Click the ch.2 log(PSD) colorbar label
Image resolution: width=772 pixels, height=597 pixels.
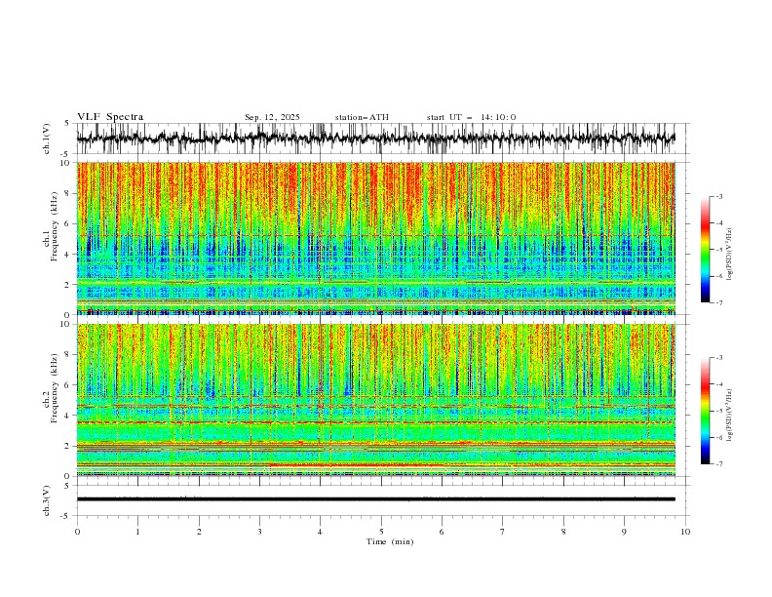[729, 415]
